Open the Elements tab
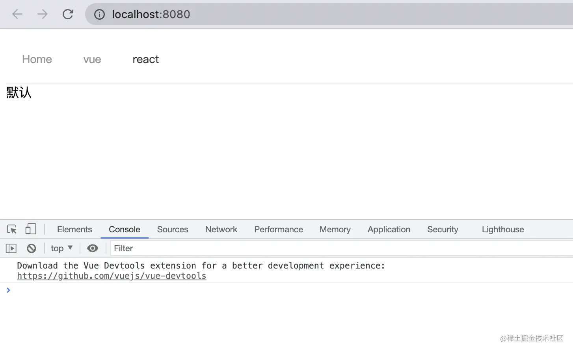The width and height of the screenshot is (573, 352). tap(74, 229)
